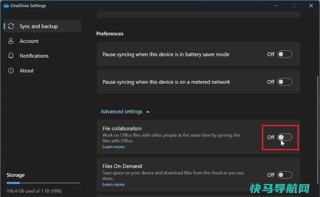Click '196.4 GB used of 1 TB (18%)' text
This screenshot has width=320, height=197.
pos(34,191)
